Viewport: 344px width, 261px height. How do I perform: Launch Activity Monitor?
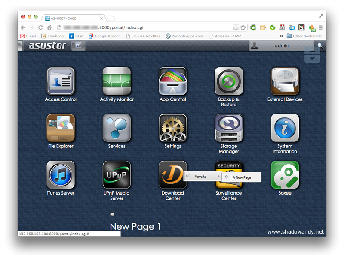click(117, 81)
